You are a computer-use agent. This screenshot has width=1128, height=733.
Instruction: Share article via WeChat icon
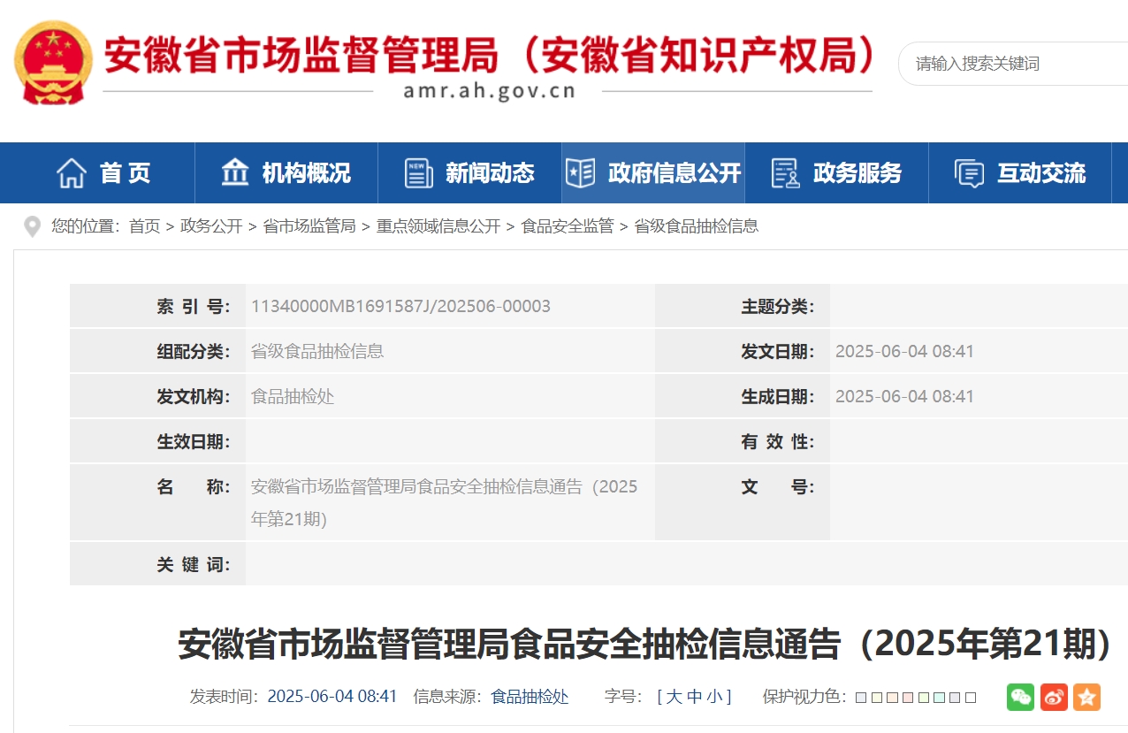(1020, 697)
